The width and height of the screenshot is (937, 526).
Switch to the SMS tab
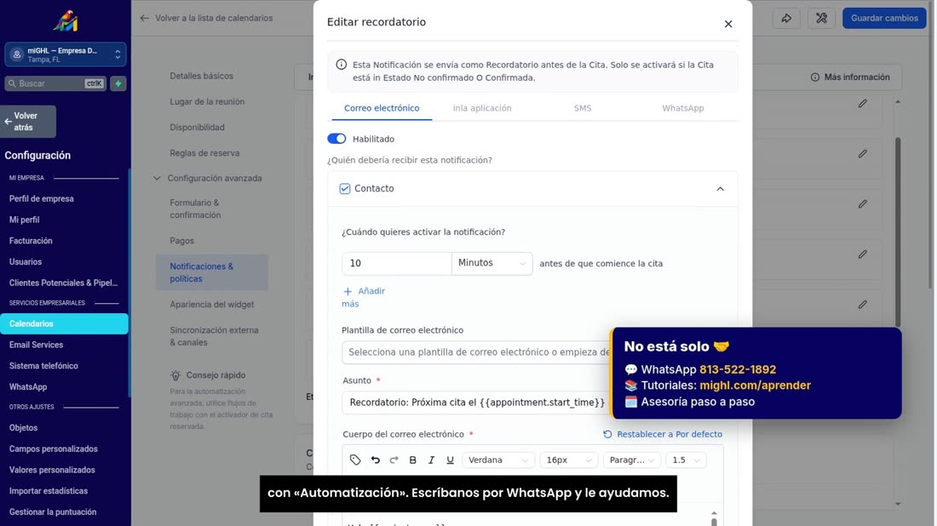click(x=583, y=108)
